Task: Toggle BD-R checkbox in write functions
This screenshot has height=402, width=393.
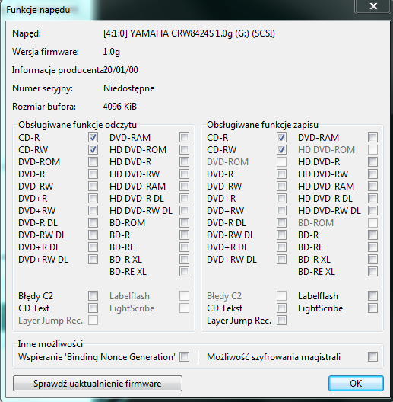Action: (372, 234)
